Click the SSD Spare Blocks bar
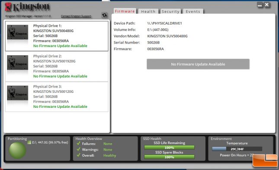 pos(169,157)
